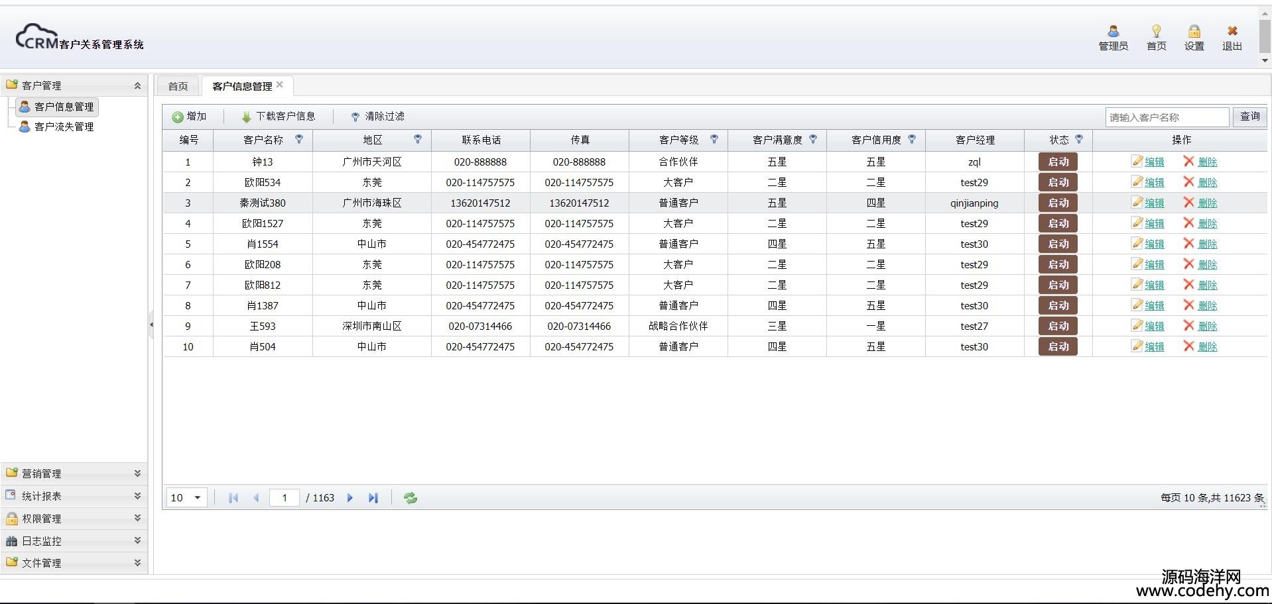Expand the 营销管理 accordion panel
This screenshot has height=604, width=1272.
pyautogui.click(x=137, y=474)
